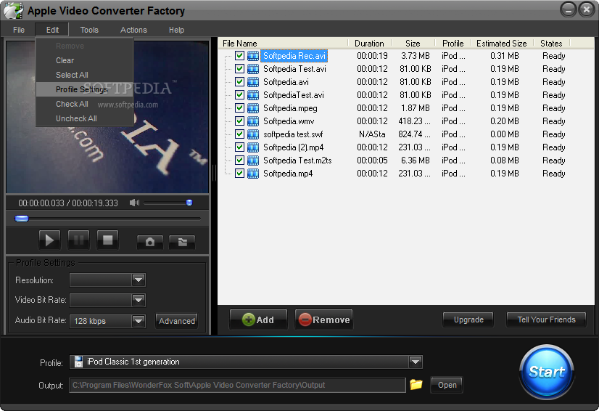Image resolution: width=599 pixels, height=411 pixels.
Task: Choose Check All in Edit menu
Action: point(84,104)
